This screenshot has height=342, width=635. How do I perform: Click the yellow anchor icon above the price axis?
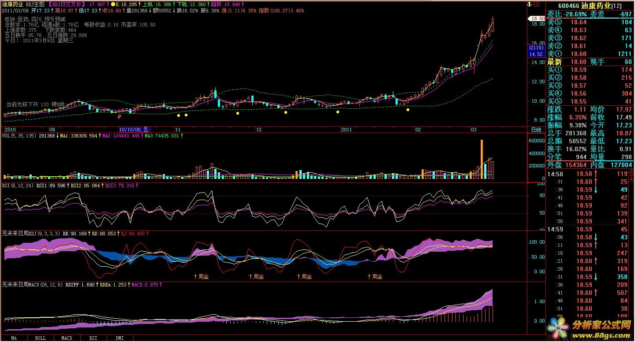click(x=530, y=4)
